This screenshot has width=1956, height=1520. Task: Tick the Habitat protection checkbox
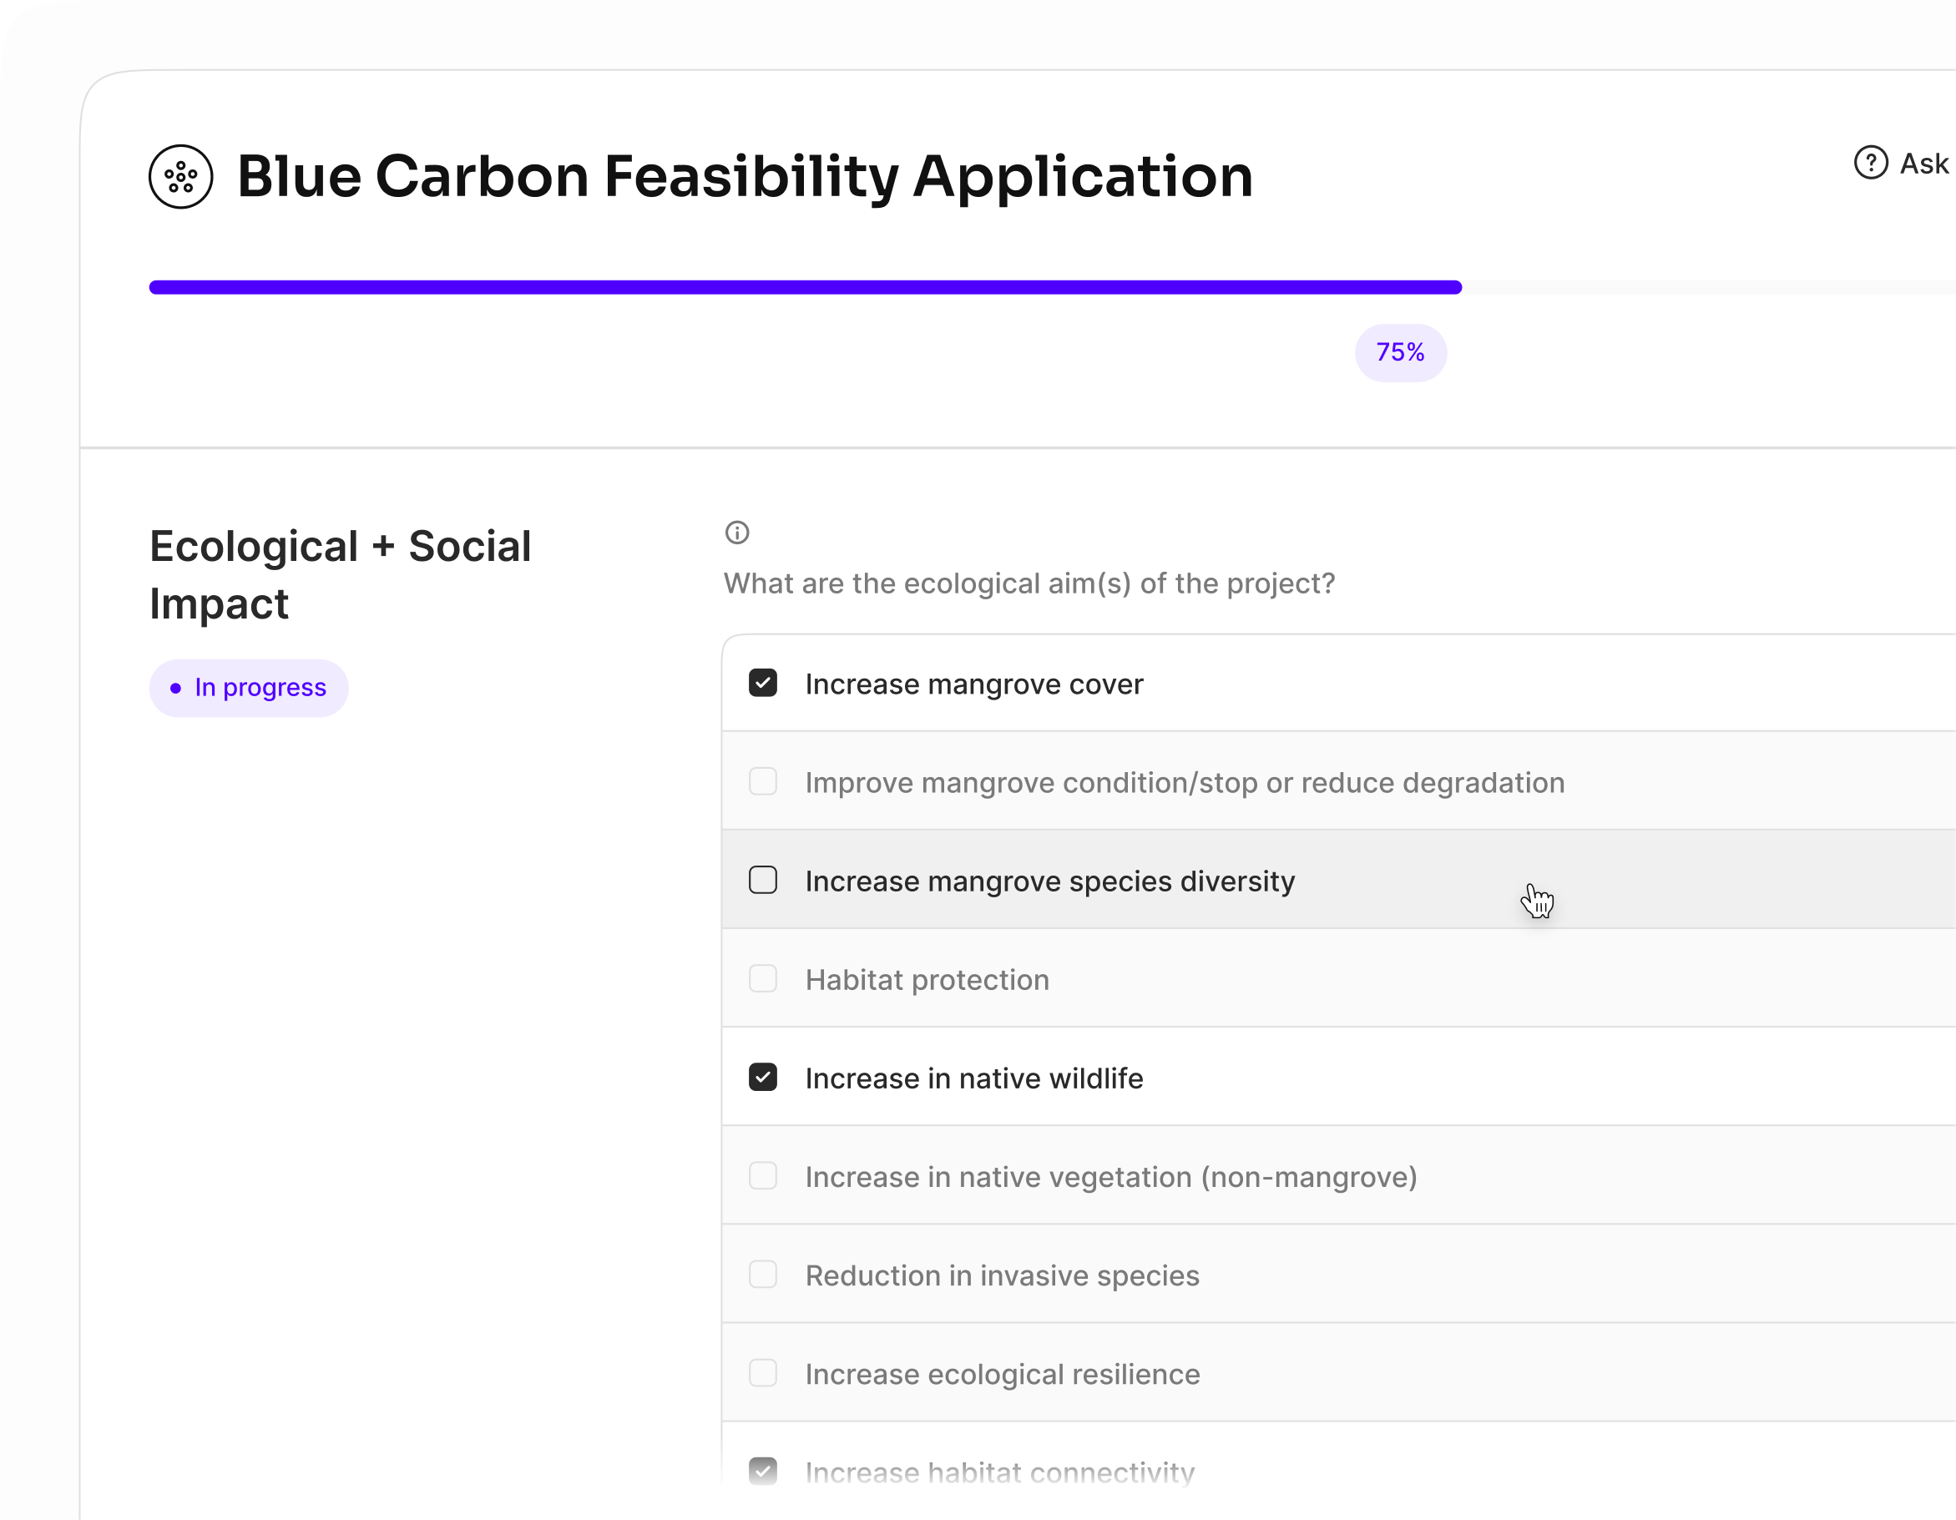pyautogui.click(x=762, y=979)
